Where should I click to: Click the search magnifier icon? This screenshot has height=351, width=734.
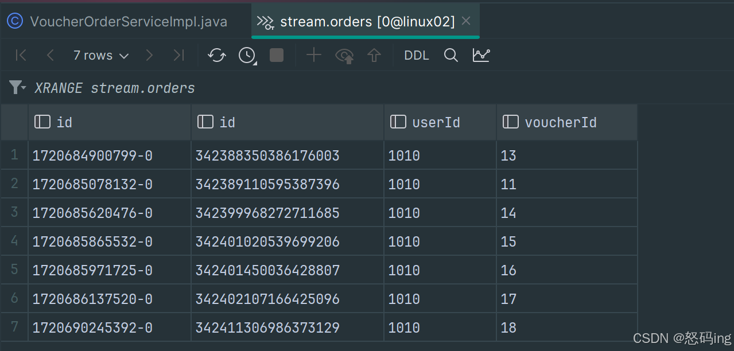click(451, 55)
